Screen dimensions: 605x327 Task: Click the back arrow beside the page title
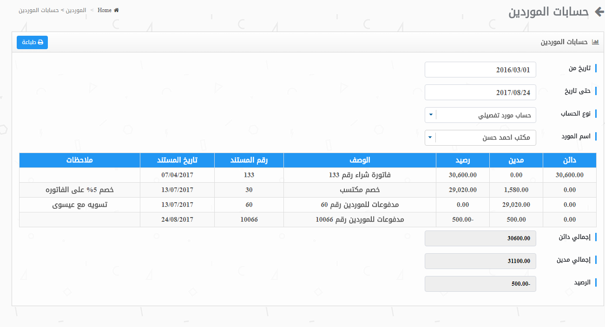598,12
